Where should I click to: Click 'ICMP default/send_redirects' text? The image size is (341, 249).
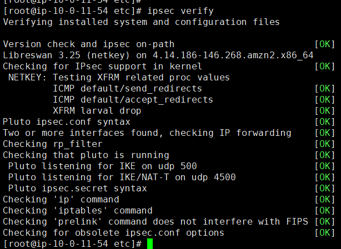[x=127, y=89]
